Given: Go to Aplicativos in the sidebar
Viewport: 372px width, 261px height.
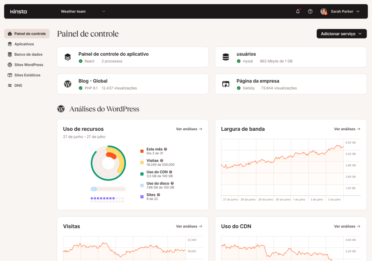Looking at the screenshot, I should (x=24, y=44).
